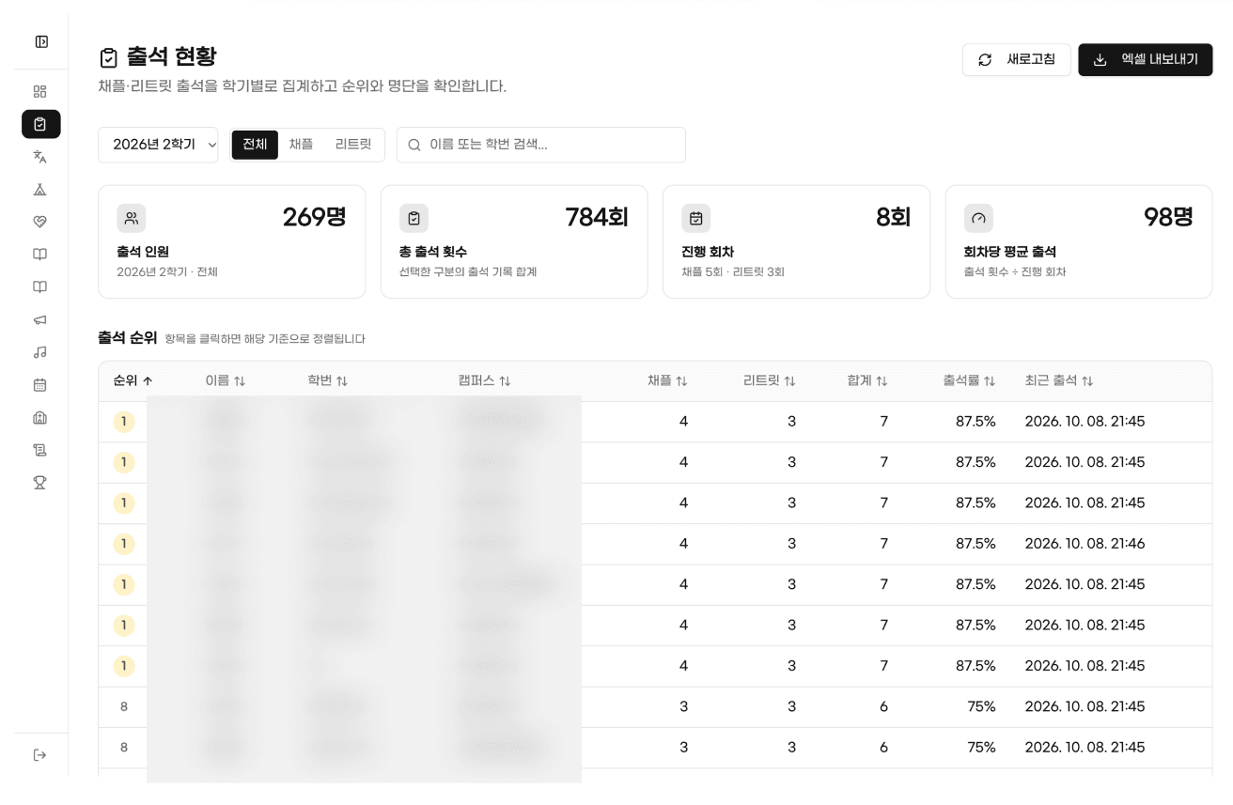Click the 새로고침 refresh button
1233x805 pixels.
click(1016, 60)
